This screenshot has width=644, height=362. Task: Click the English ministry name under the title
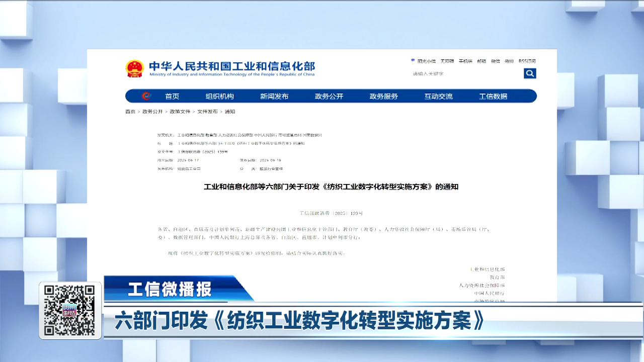coord(232,75)
